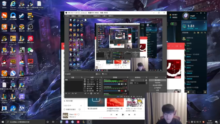Unmute the red muted speaker in mixer

point(122,91)
